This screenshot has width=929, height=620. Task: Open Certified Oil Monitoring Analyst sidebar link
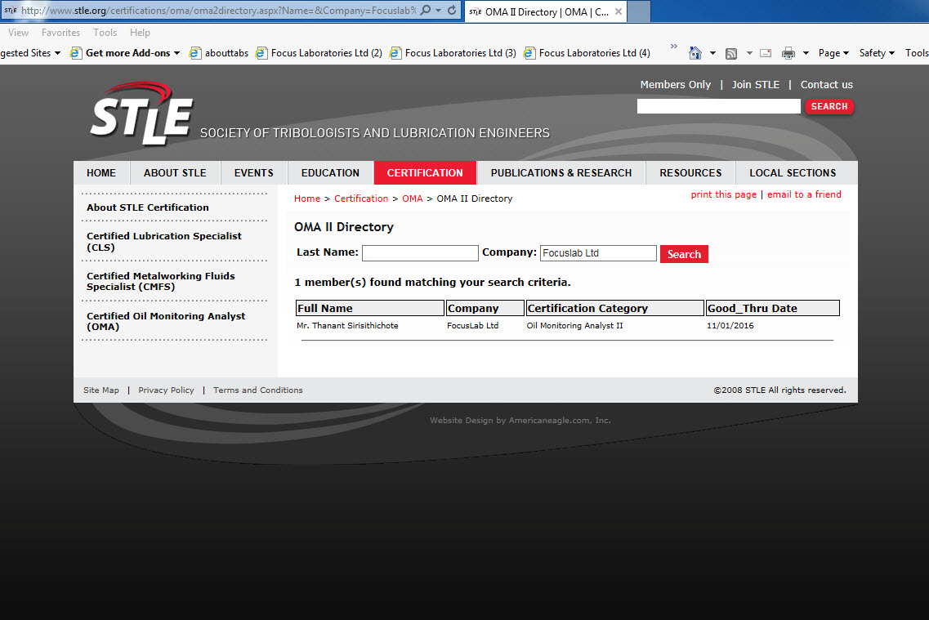(166, 322)
